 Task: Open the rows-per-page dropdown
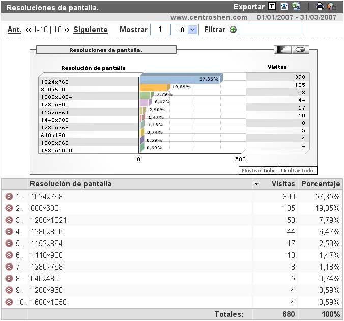coord(192,30)
